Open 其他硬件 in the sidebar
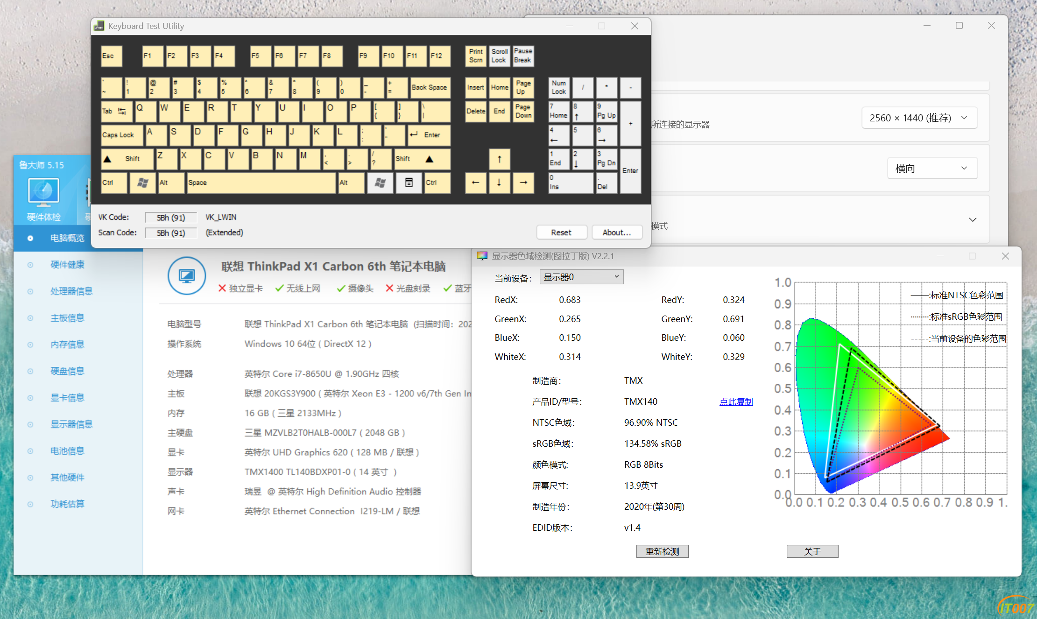Viewport: 1037px width, 619px height. (67, 478)
